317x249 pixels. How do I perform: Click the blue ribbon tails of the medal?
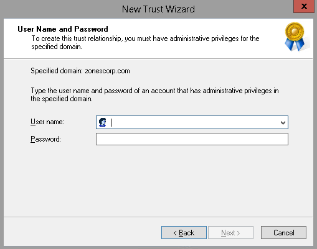pos(295,45)
